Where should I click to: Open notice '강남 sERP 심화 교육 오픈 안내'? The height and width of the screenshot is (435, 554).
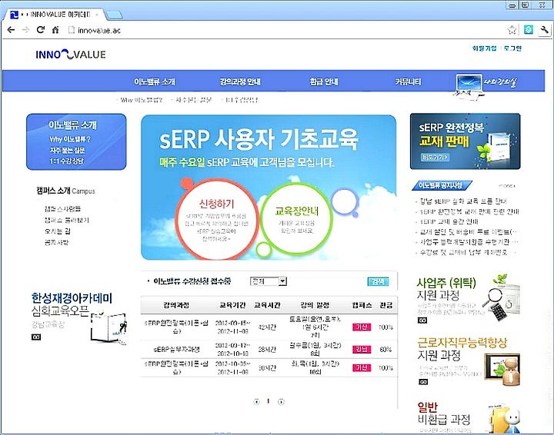[x=463, y=201]
